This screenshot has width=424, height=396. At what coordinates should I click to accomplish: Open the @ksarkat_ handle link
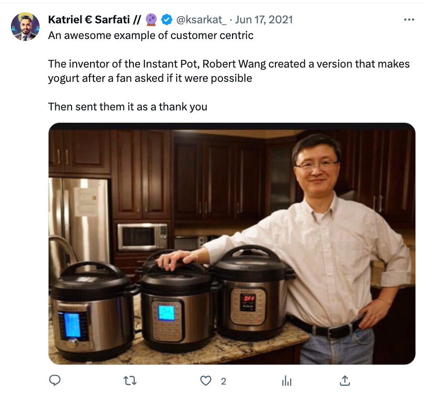pos(201,20)
